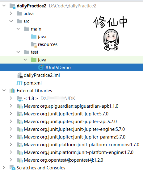Click library icon for apiguardian-api

[20, 106]
